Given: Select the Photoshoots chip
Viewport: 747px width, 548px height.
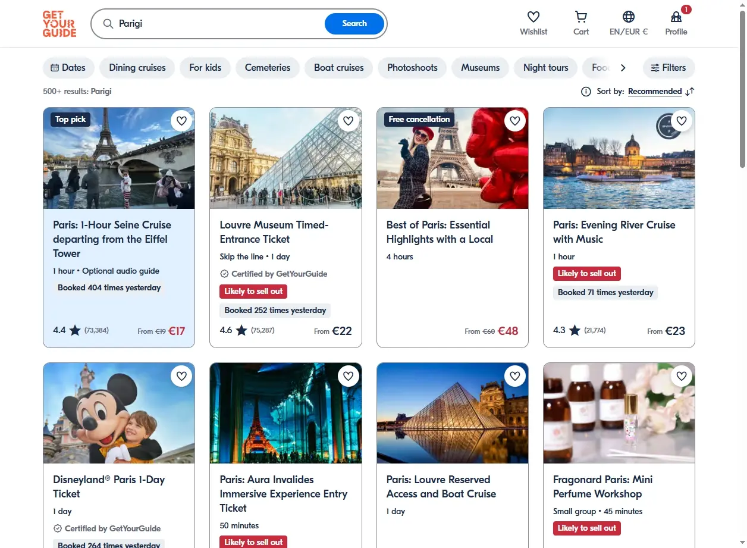Looking at the screenshot, I should [x=413, y=68].
